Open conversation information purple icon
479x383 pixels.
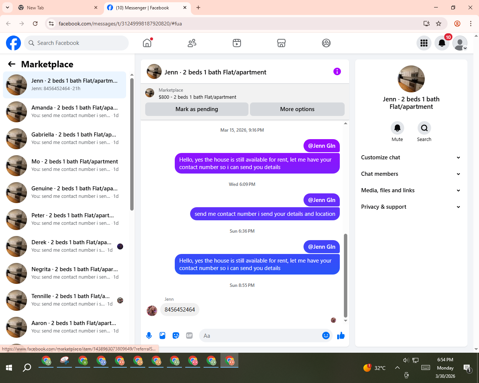point(337,71)
